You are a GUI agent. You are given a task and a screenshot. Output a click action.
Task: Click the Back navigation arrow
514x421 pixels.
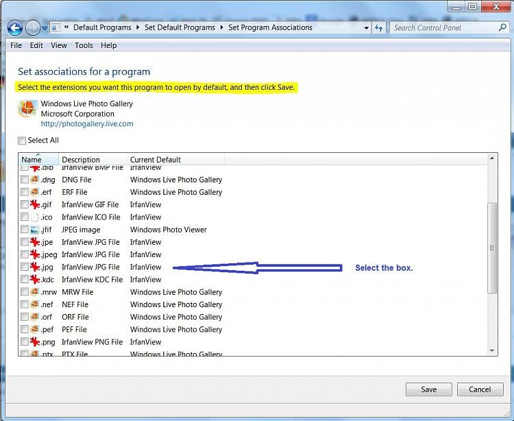pos(15,28)
